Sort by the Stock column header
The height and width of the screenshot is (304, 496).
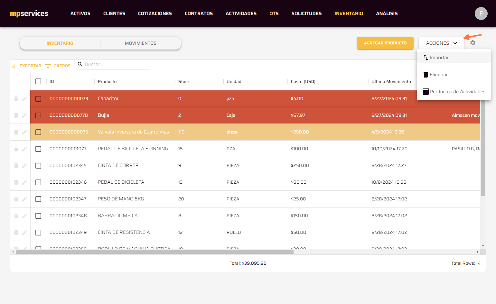[184, 81]
